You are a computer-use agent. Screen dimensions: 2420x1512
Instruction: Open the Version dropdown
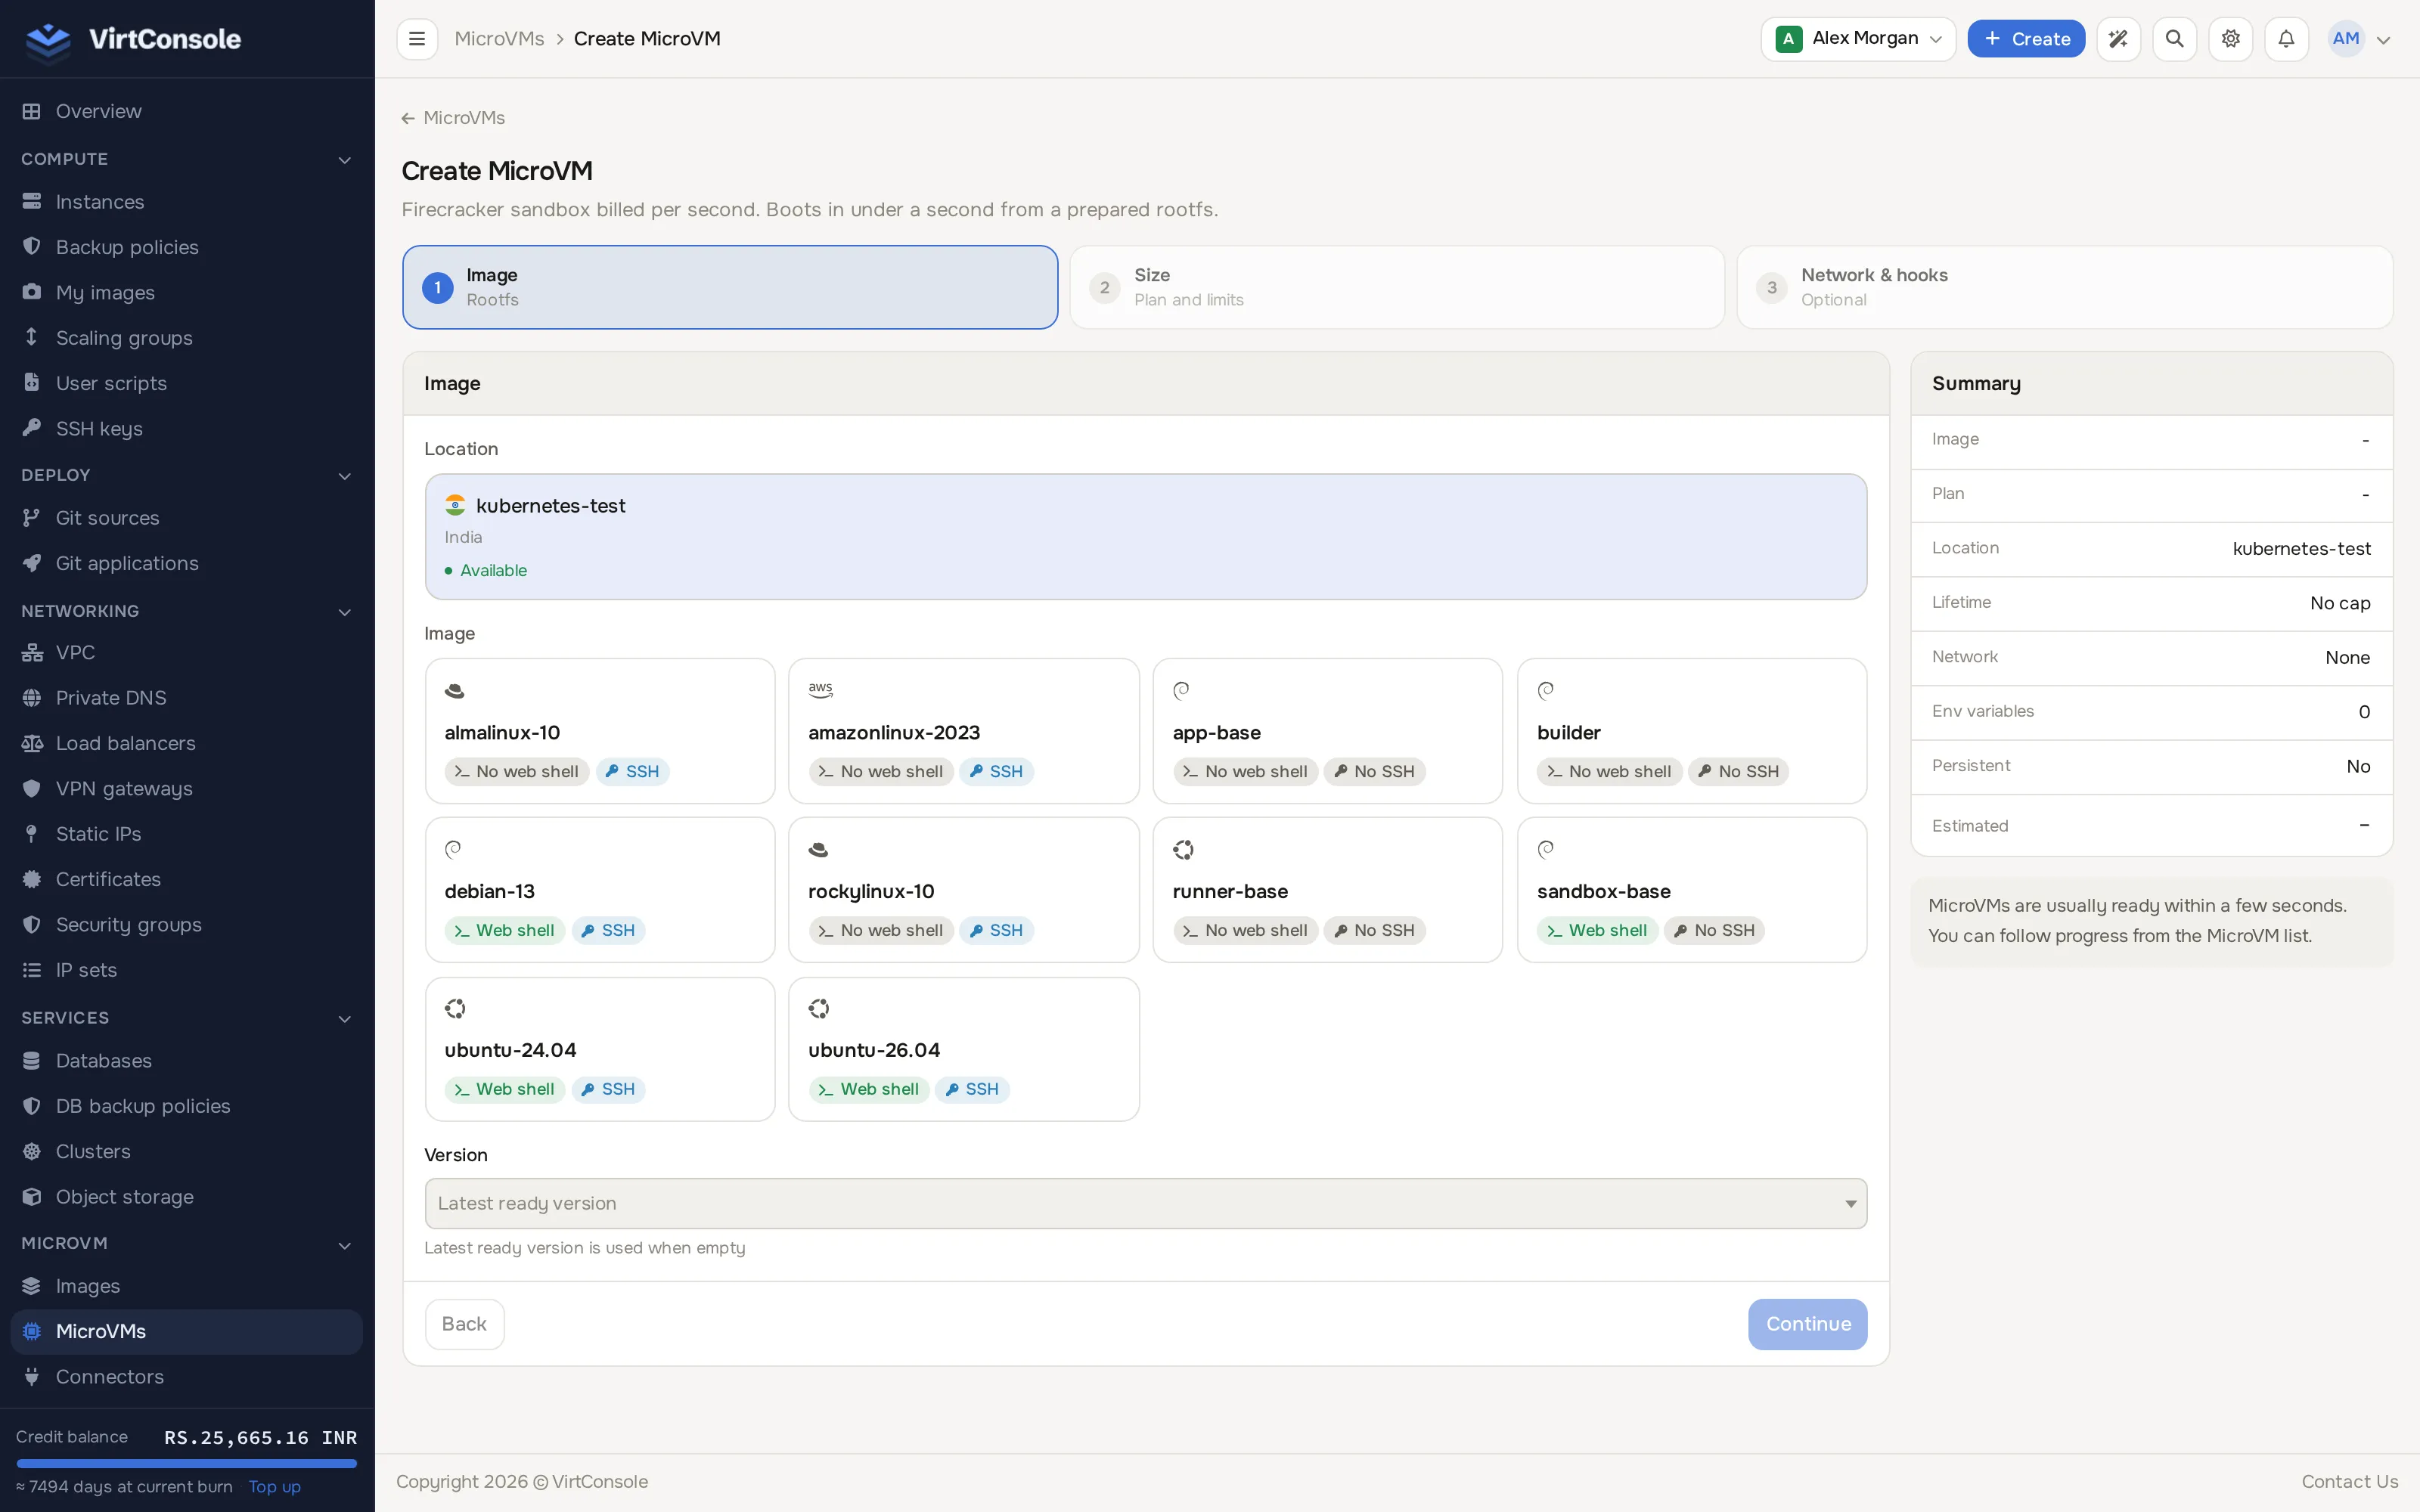(1146, 1203)
